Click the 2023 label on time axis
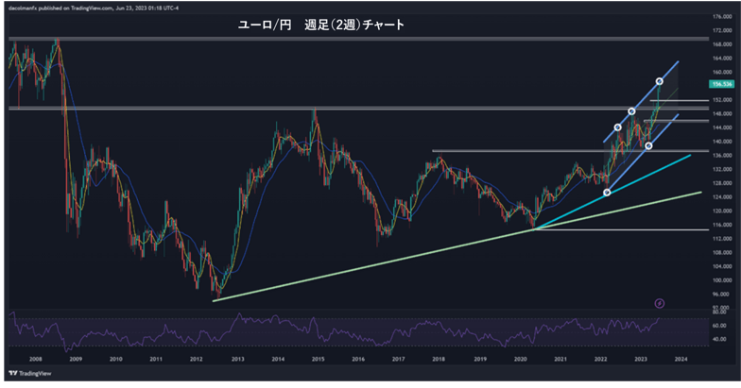The image size is (741, 388). point(641,359)
